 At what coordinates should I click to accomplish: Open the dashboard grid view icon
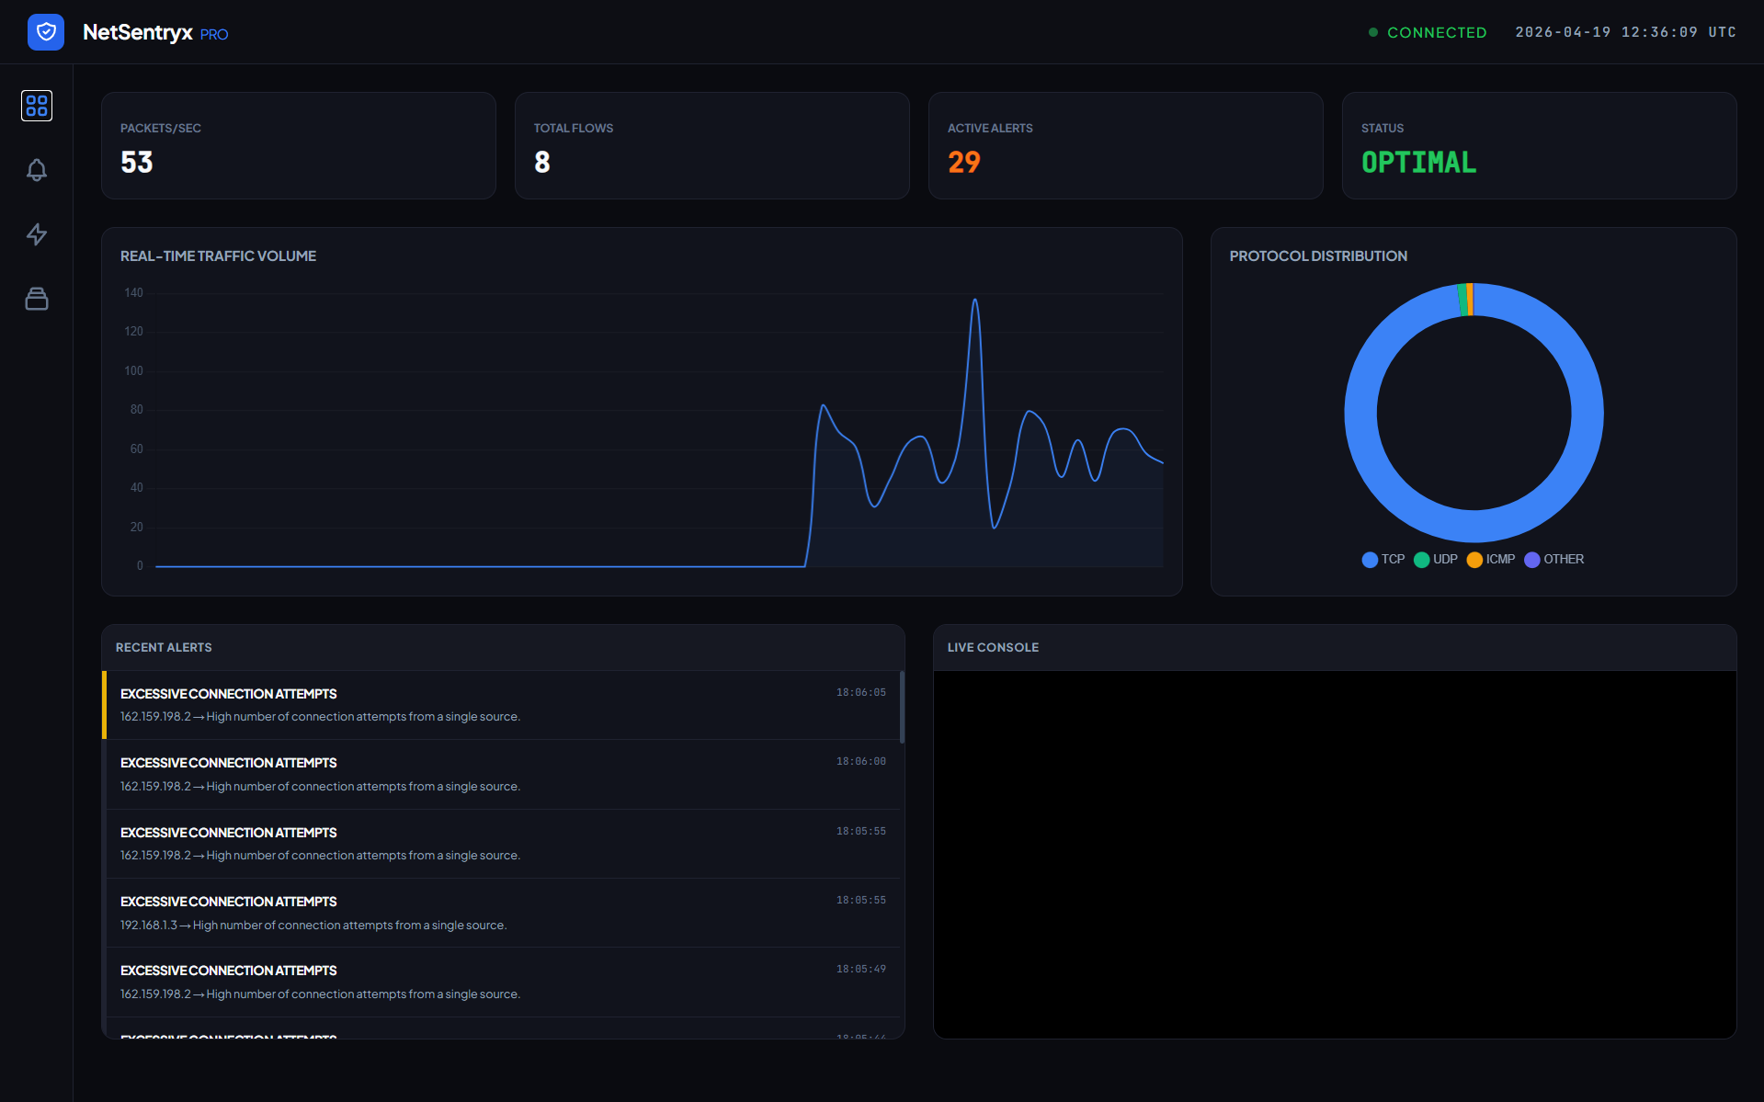click(x=37, y=106)
